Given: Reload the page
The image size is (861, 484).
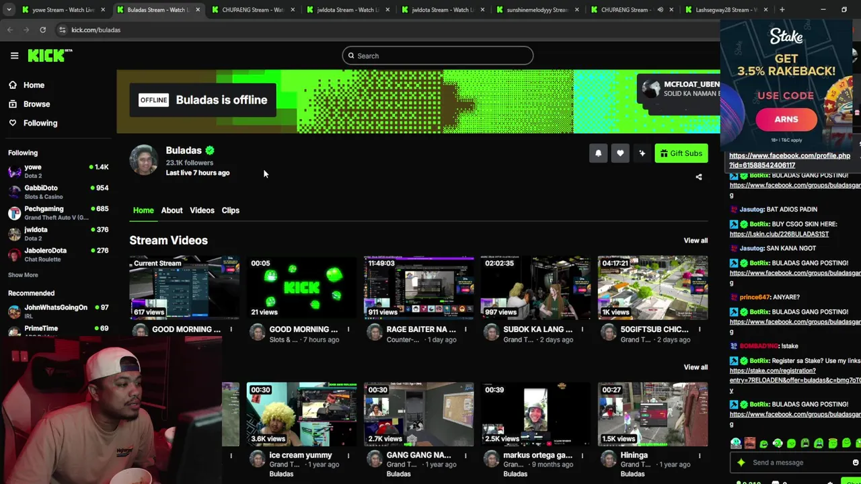Looking at the screenshot, I should (x=42, y=30).
